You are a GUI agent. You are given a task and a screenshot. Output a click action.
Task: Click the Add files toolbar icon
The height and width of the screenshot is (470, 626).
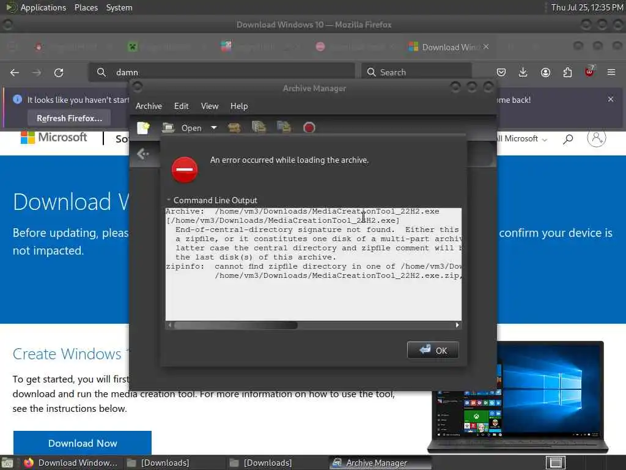click(259, 127)
